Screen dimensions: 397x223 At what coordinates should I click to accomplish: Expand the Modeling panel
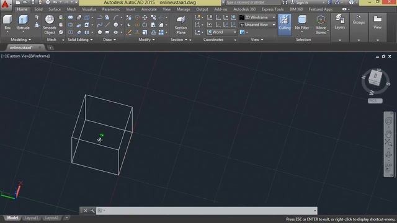[x=20, y=40]
